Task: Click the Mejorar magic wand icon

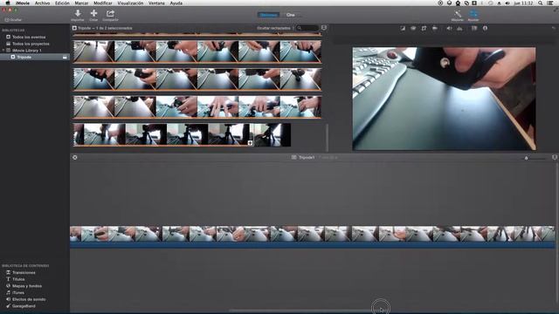Action: [458, 14]
